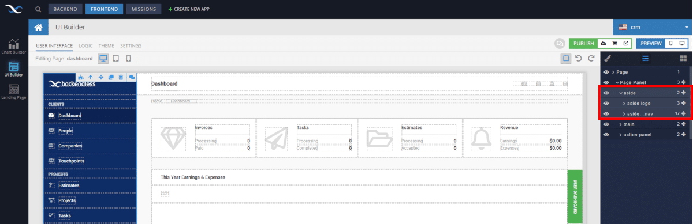This screenshot has width=693, height=224.
Task: Expand the aside logo tree node
Action: click(x=624, y=103)
